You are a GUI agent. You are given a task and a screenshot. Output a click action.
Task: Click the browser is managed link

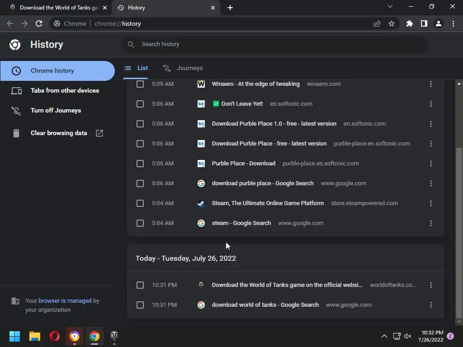pos(65,300)
